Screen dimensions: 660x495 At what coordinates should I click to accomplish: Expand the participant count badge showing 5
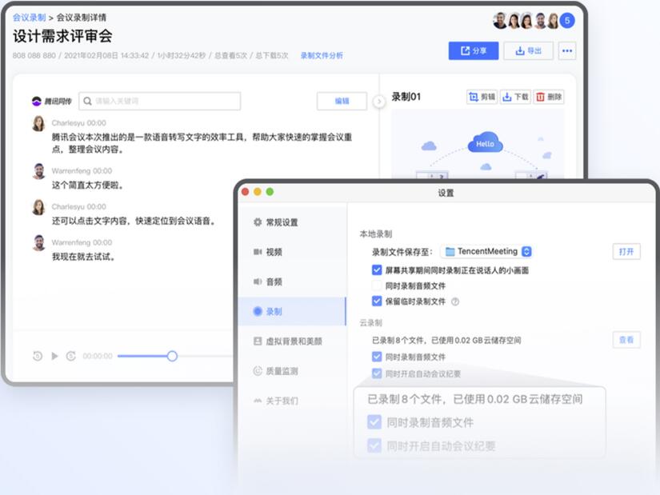click(567, 21)
